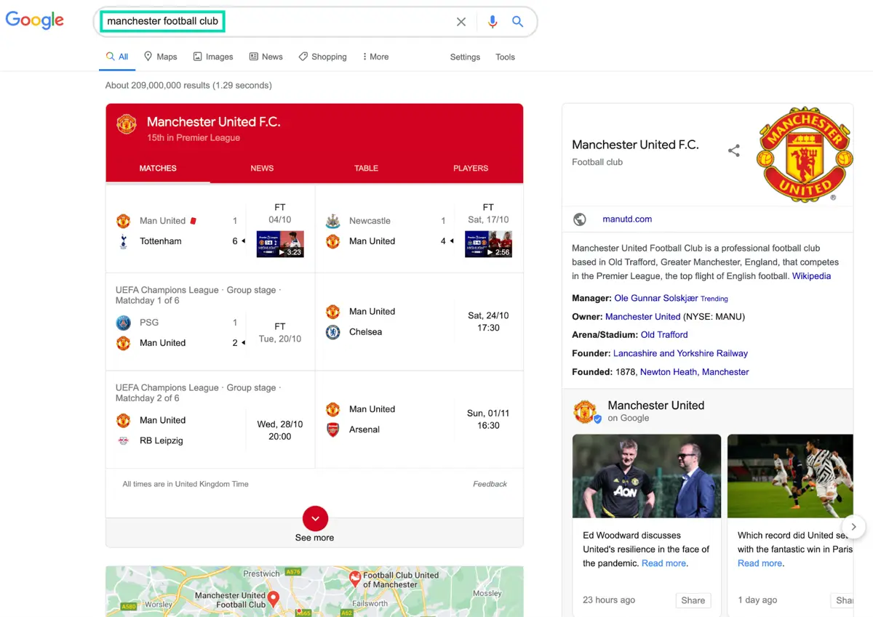873x617 pixels.
Task: Open Lancashire and Yorkshire Railway link
Action: click(x=680, y=353)
